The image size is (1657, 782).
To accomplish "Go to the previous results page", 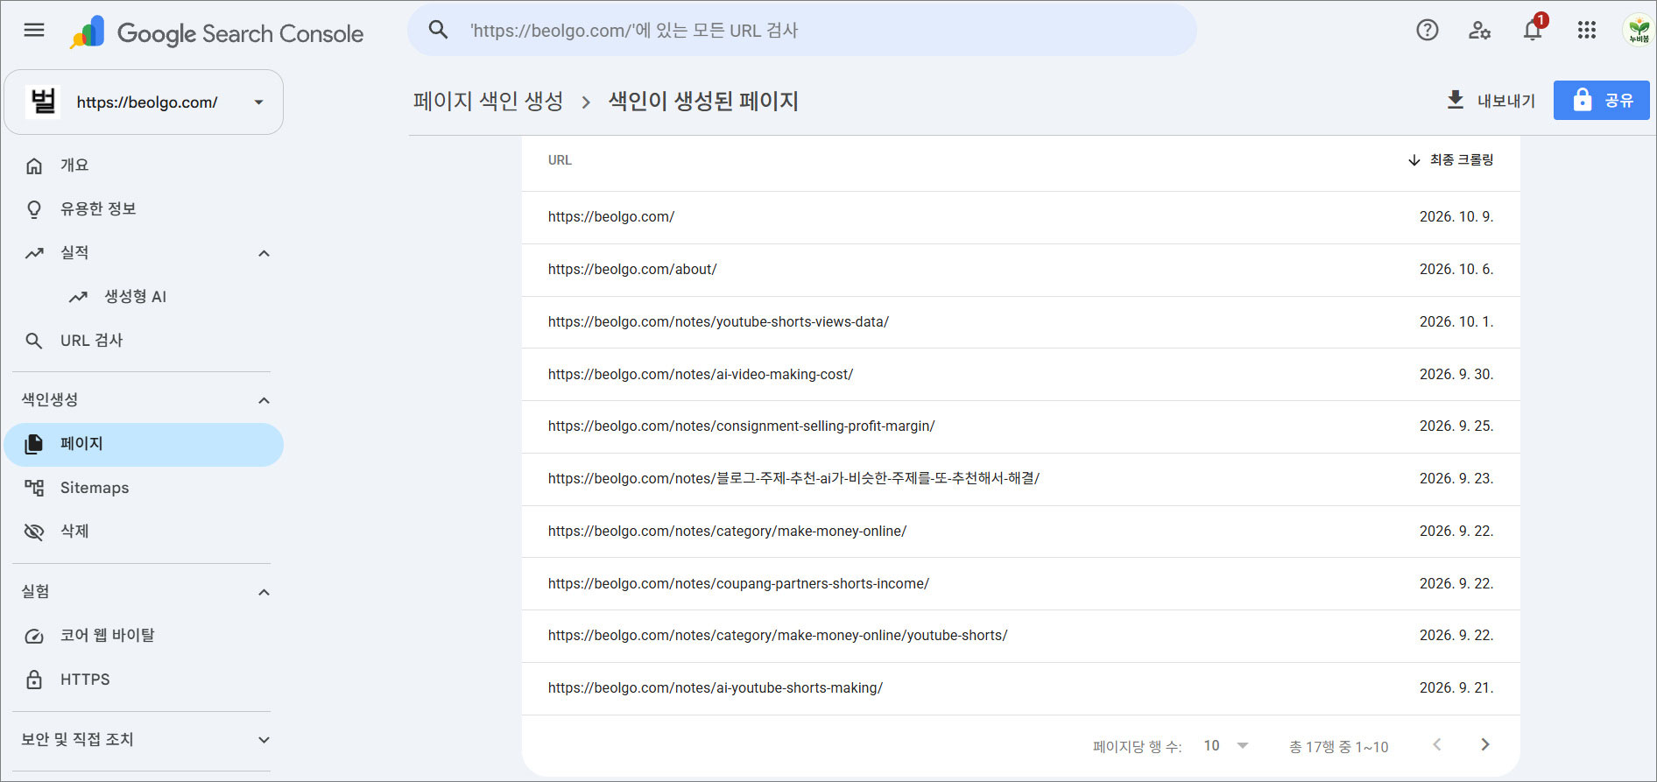I will 1436,744.
